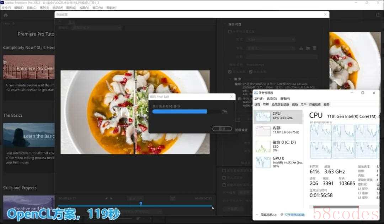Toggle the export audio checkbox
Viewport: 384px width, 224px height.
251,72
